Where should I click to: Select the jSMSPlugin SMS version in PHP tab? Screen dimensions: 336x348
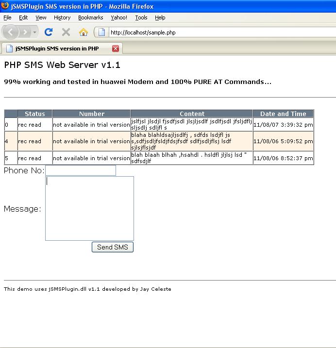pos(62,49)
